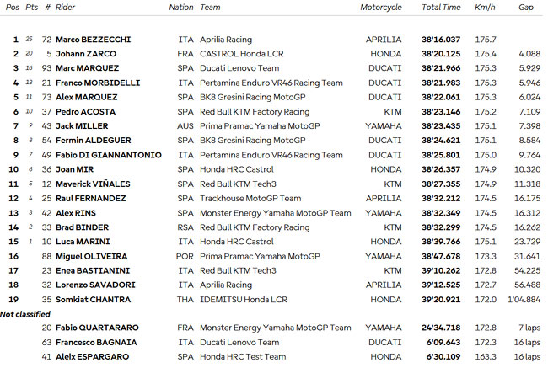
Task: Click Miguel OLIVEIRA's name
Action: coord(92,256)
